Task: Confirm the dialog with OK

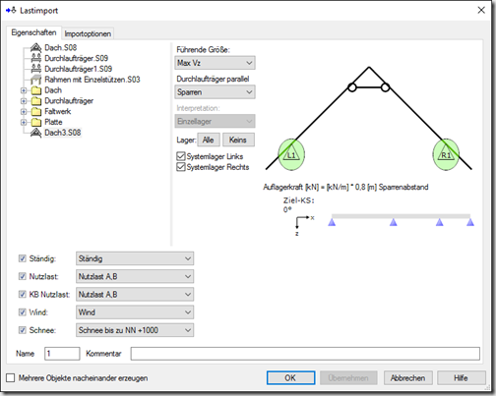Action: point(290,377)
